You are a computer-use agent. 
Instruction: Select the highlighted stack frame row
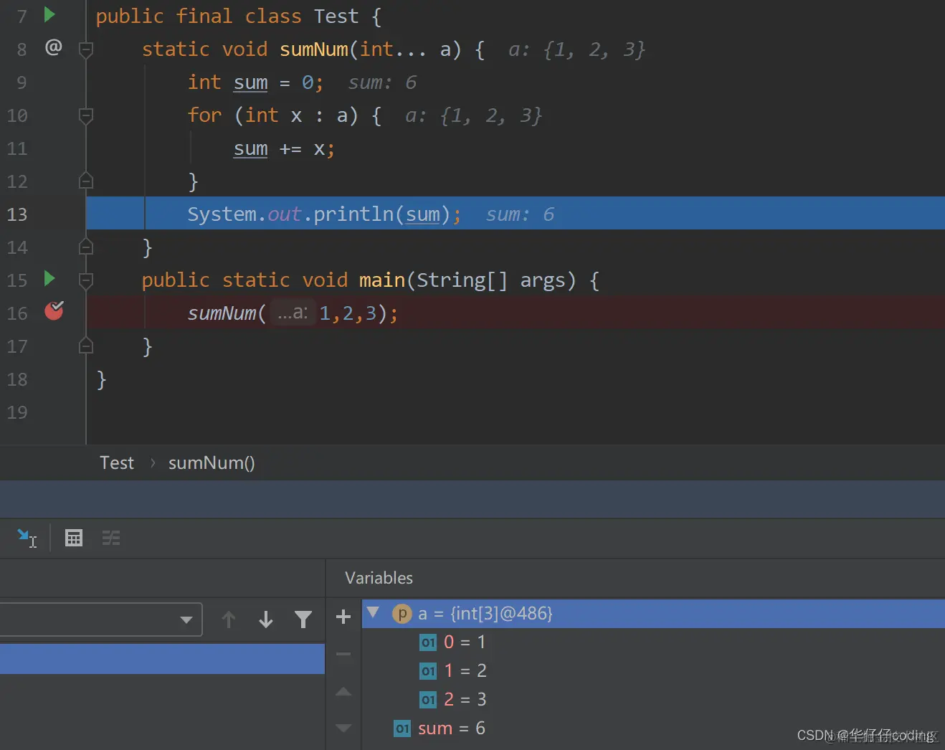162,659
